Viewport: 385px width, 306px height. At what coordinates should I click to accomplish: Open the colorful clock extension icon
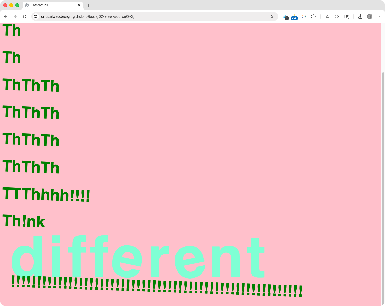point(304,16)
